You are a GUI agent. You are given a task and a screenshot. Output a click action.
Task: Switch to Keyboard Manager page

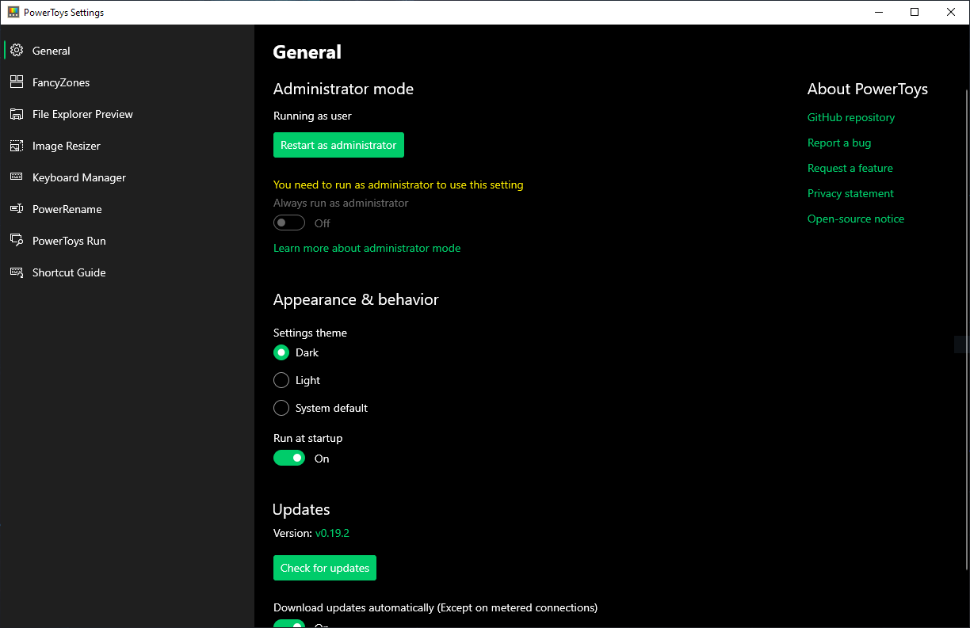click(127, 177)
